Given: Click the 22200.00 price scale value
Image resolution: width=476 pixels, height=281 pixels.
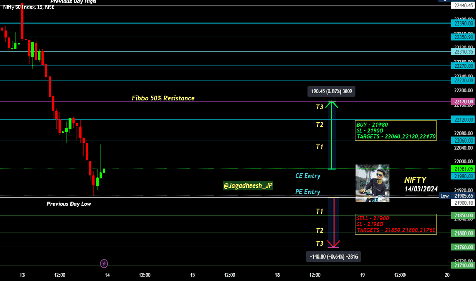Looking at the screenshot, I should tap(463, 91).
